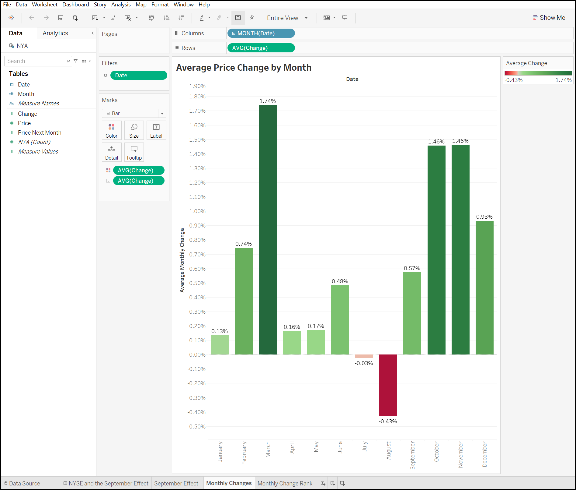
Task: Select the Date filter pill
Action: (139, 75)
